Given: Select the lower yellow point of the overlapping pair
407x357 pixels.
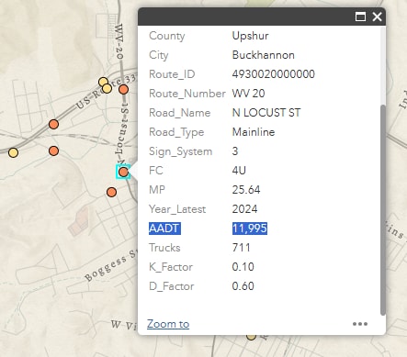Looking at the screenshot, I should pyautogui.click(x=107, y=89).
